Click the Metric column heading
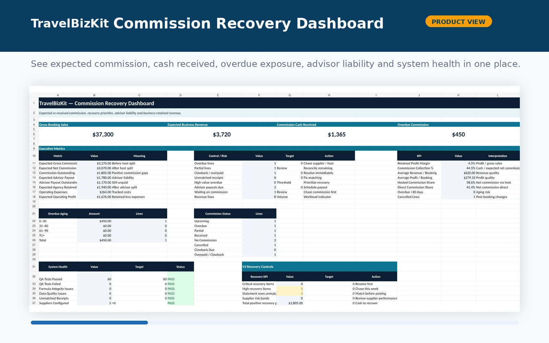Screen dimensions: 549x343 point(58,156)
